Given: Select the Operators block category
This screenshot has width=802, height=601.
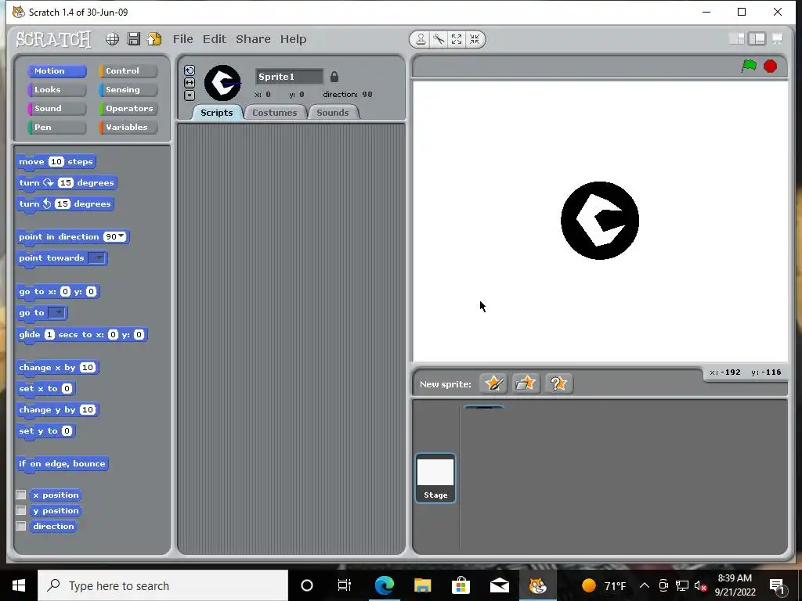Looking at the screenshot, I should coord(128,108).
